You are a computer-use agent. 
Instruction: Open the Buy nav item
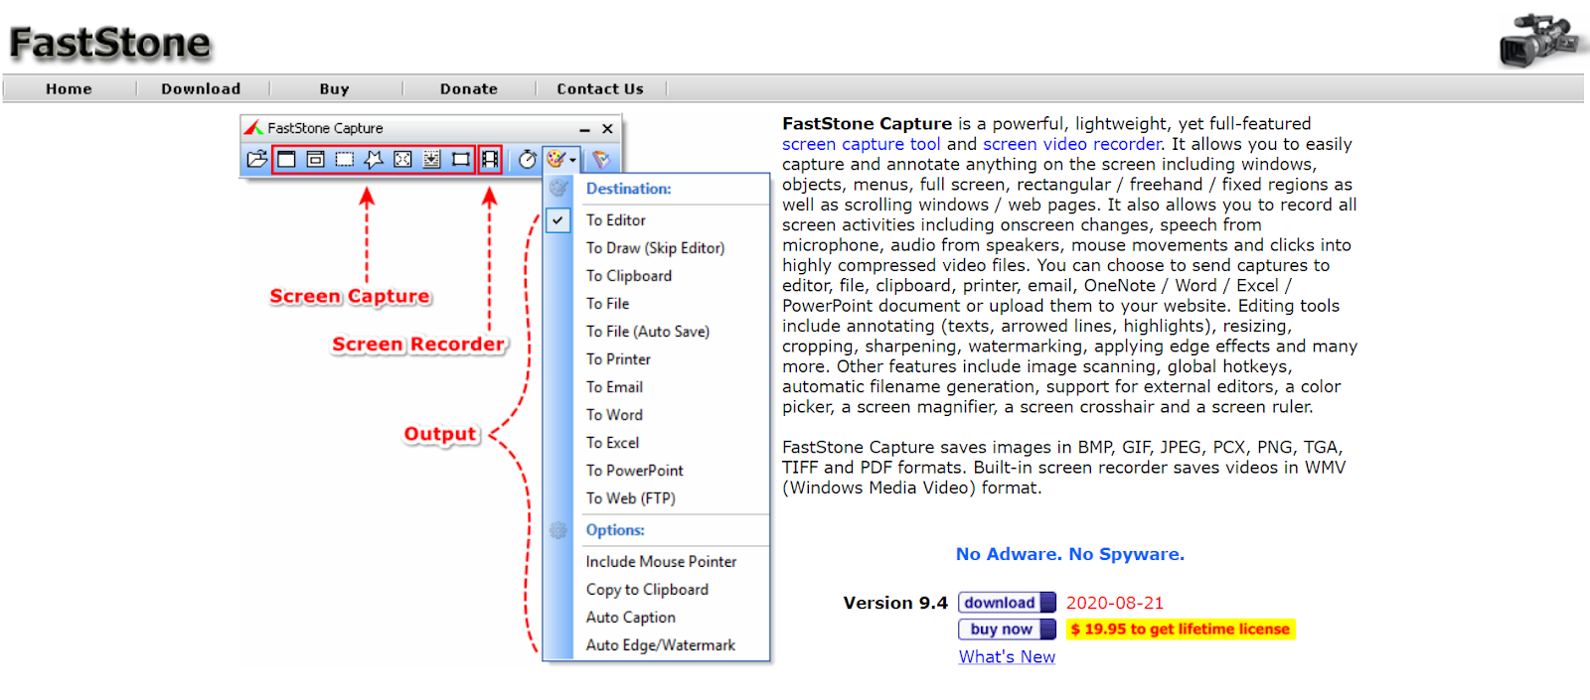click(334, 88)
